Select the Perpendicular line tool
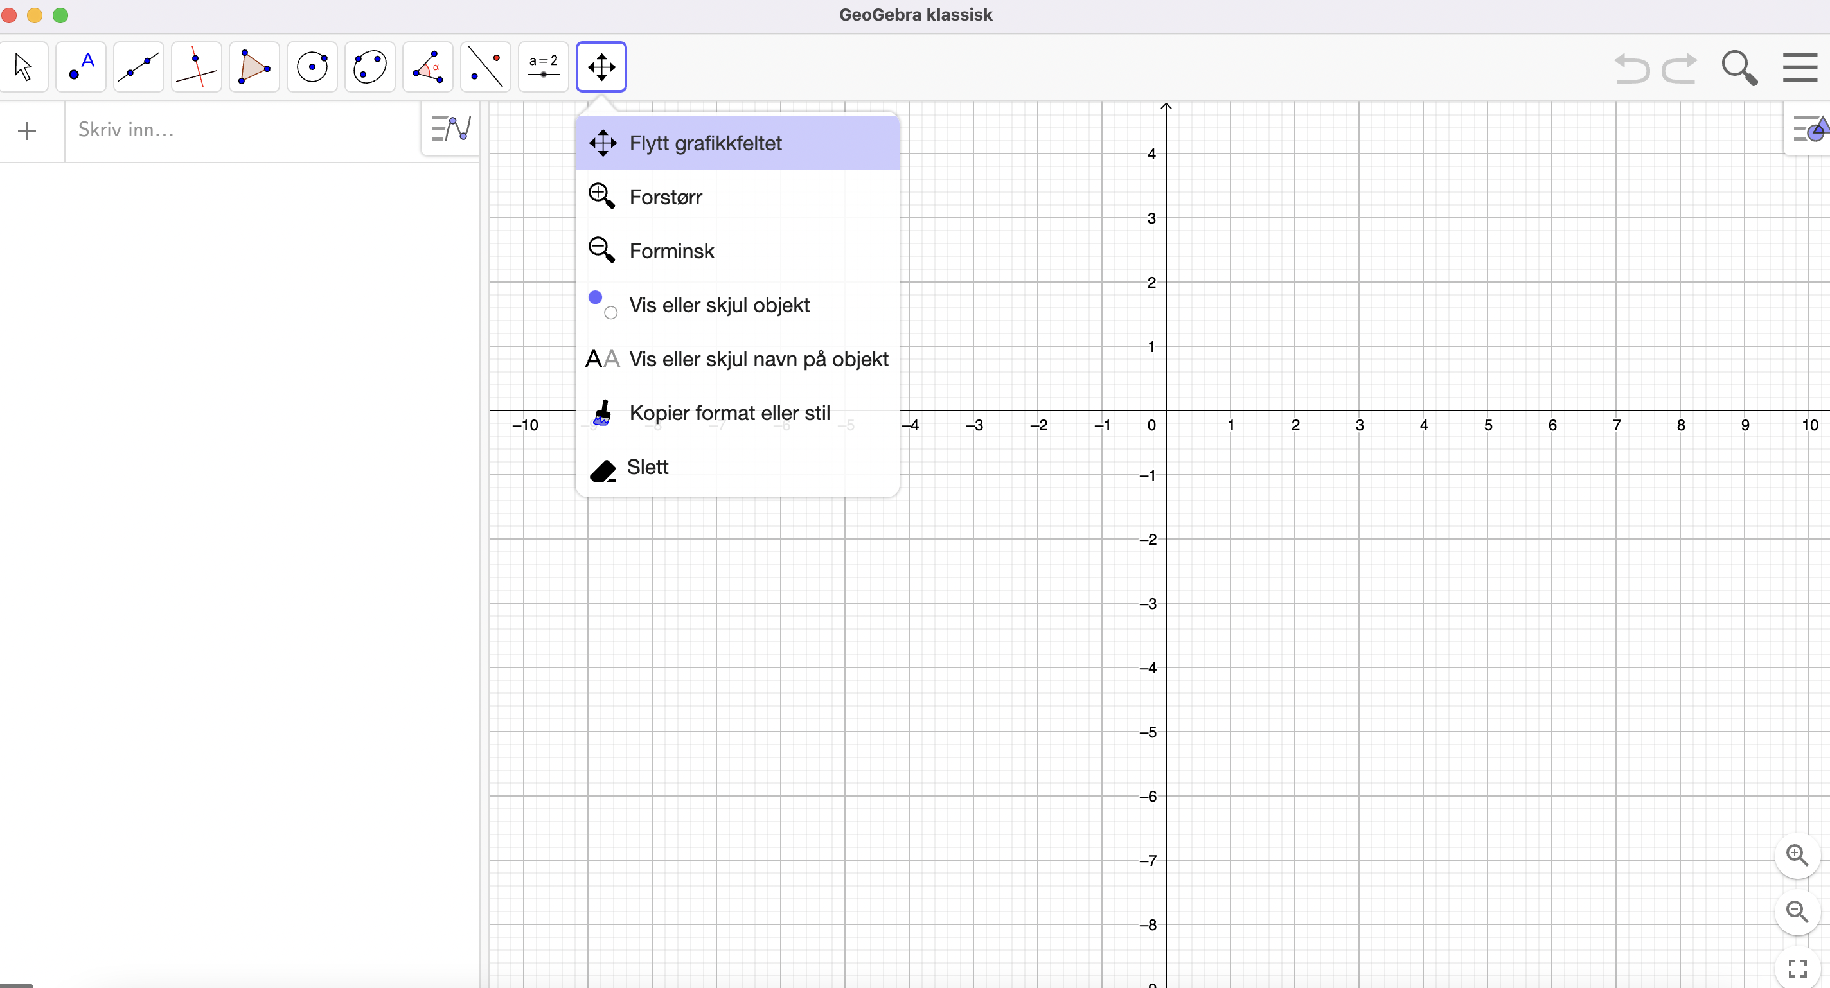Screen dimensions: 1830x988 [x=197, y=67]
